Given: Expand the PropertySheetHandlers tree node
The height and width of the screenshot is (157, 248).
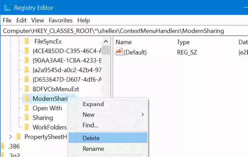Looking at the screenshot, I should pos(10,136).
